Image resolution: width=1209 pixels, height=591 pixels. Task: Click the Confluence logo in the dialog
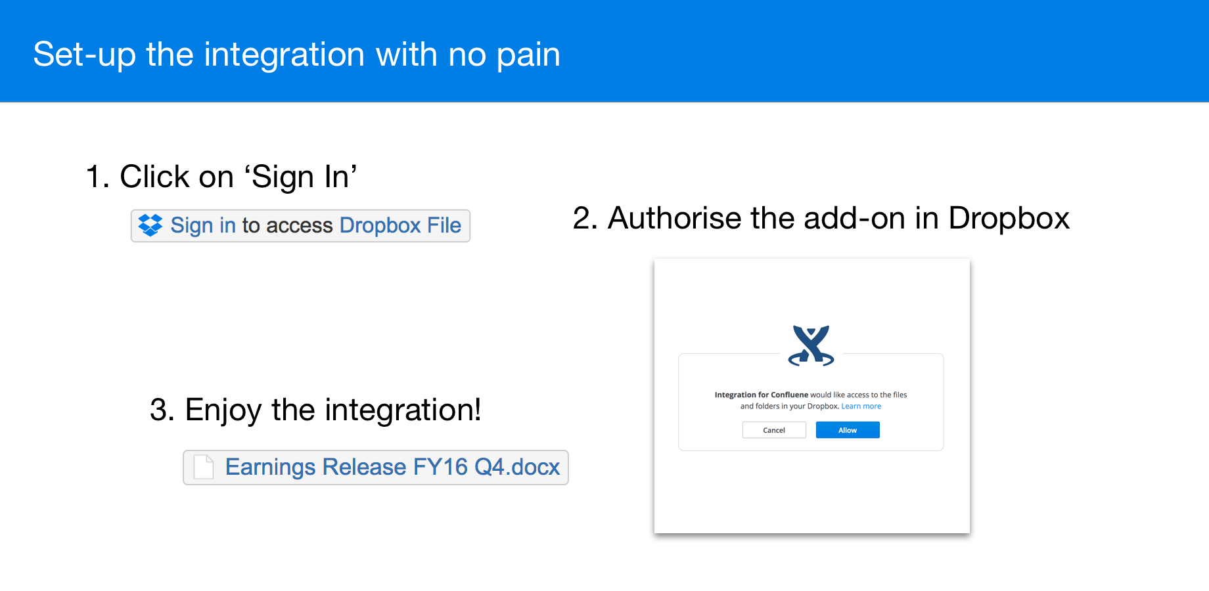(x=811, y=345)
